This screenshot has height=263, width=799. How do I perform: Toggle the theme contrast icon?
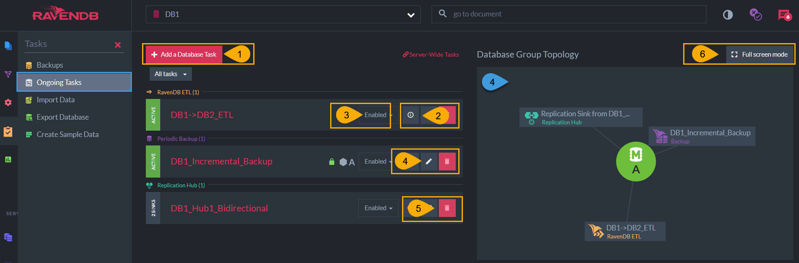pyautogui.click(x=728, y=15)
